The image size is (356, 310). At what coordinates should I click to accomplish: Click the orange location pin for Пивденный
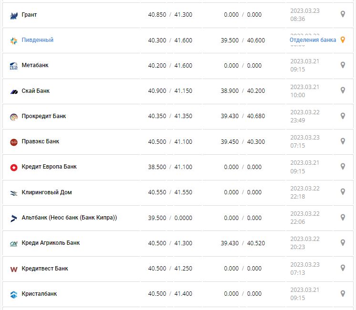click(342, 40)
